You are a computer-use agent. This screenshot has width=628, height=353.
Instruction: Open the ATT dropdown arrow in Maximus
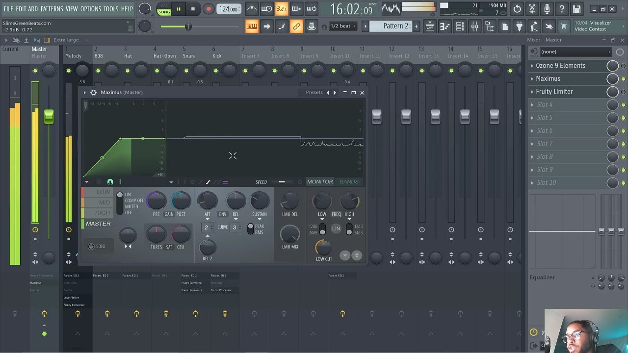207,219
